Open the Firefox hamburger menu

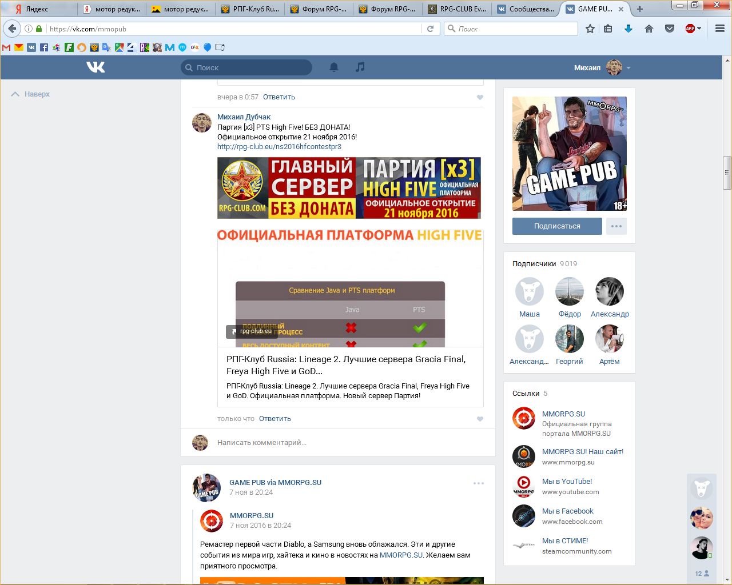[x=720, y=29]
